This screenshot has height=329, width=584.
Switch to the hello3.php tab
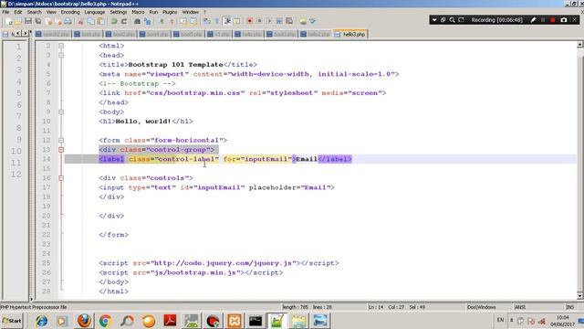click(x=350, y=34)
